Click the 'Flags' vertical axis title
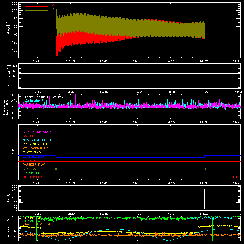244x244 pixels. 12,152
